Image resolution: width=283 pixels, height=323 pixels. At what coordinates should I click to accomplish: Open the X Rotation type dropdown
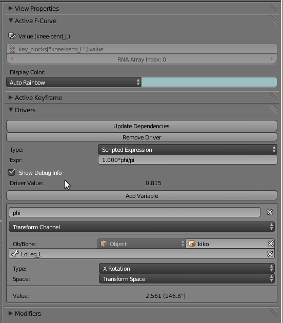[187, 269]
